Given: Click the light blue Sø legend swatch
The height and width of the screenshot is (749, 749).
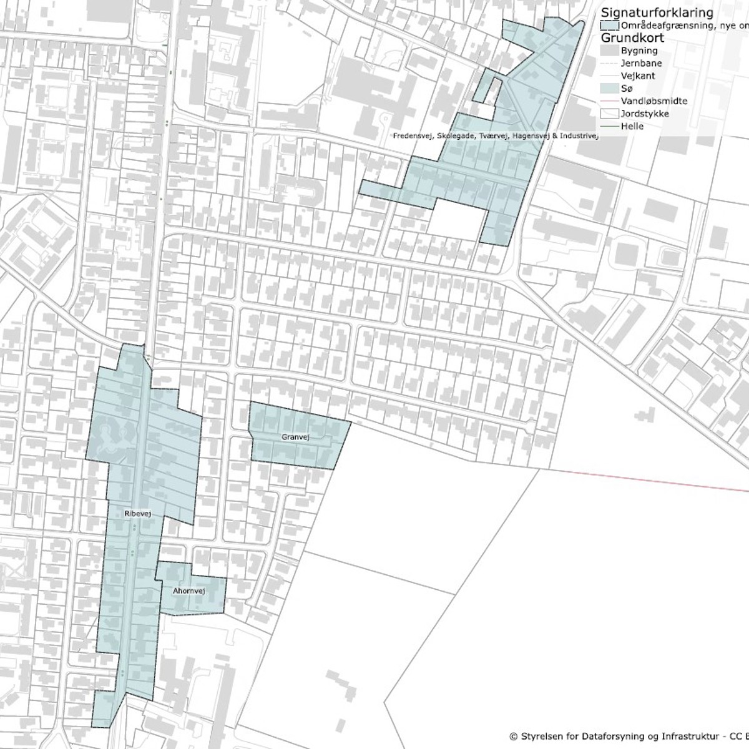Looking at the screenshot, I should tap(609, 89).
